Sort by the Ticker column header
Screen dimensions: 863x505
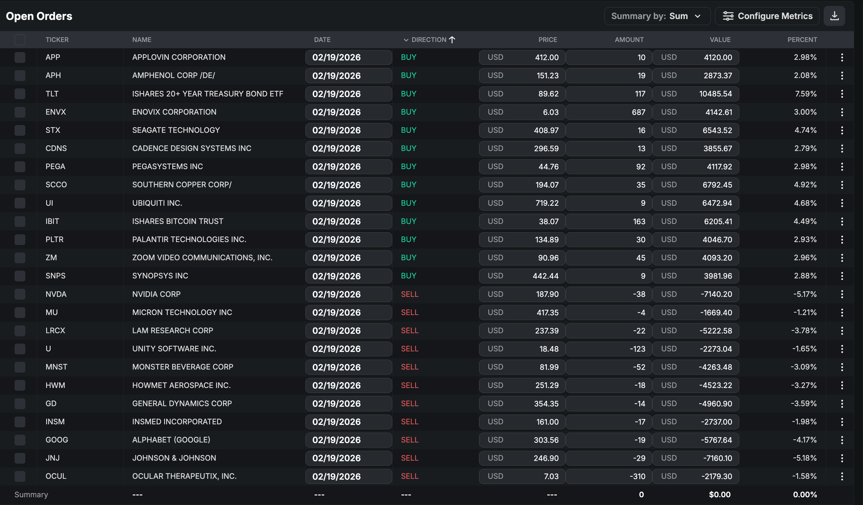pos(57,40)
